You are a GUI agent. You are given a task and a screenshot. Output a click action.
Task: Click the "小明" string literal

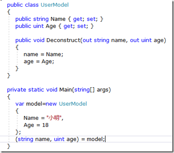click(x=54, y=118)
